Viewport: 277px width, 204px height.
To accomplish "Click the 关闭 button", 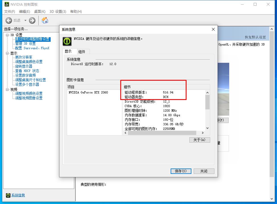I will click(x=204, y=171).
